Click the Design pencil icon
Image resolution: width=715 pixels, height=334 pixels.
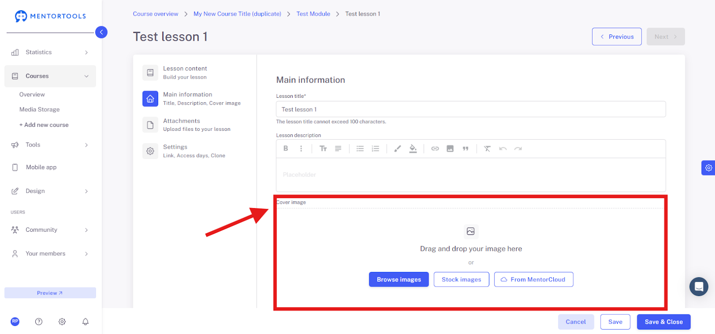(15, 191)
